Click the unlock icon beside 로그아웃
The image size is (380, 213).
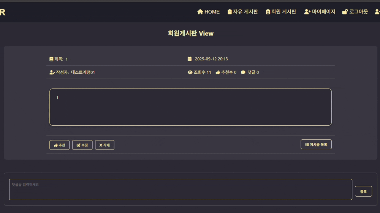coord(345,12)
